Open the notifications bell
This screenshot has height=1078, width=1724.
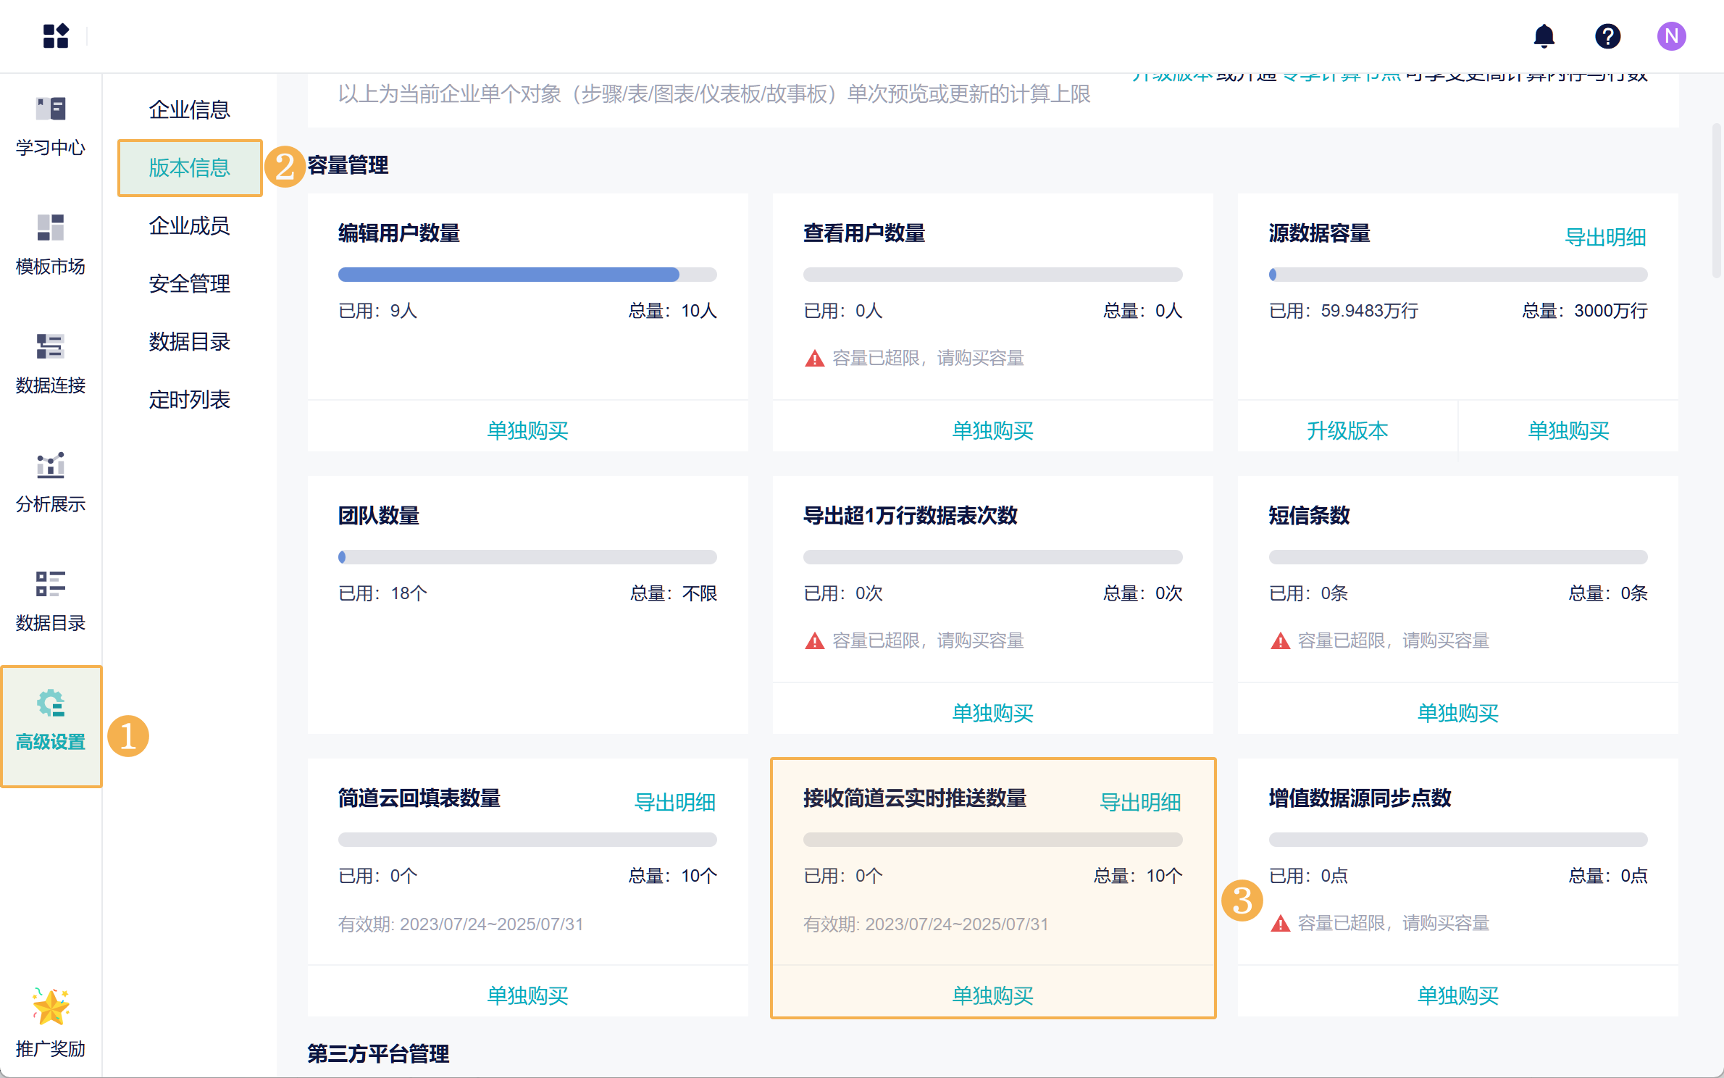coord(1544,35)
